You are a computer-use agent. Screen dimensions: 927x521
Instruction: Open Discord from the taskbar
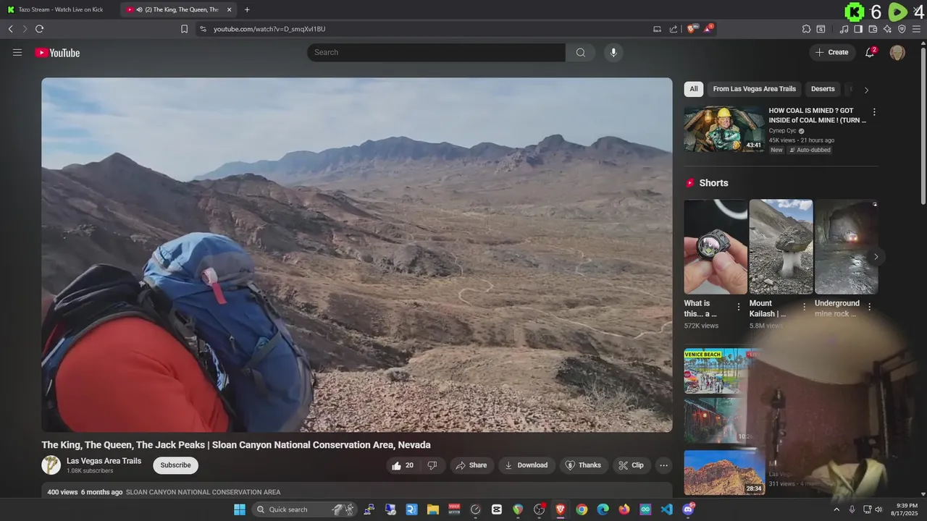688,509
